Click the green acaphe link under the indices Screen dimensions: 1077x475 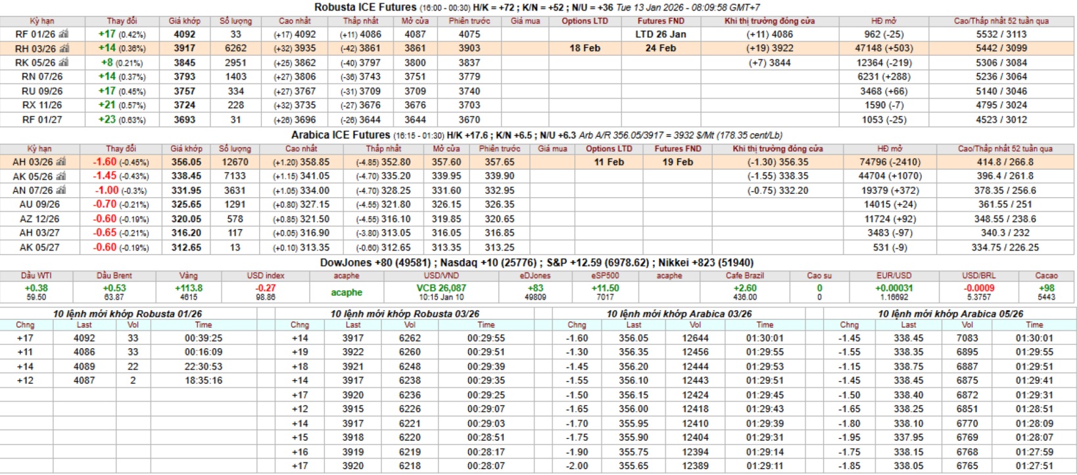pos(347,292)
